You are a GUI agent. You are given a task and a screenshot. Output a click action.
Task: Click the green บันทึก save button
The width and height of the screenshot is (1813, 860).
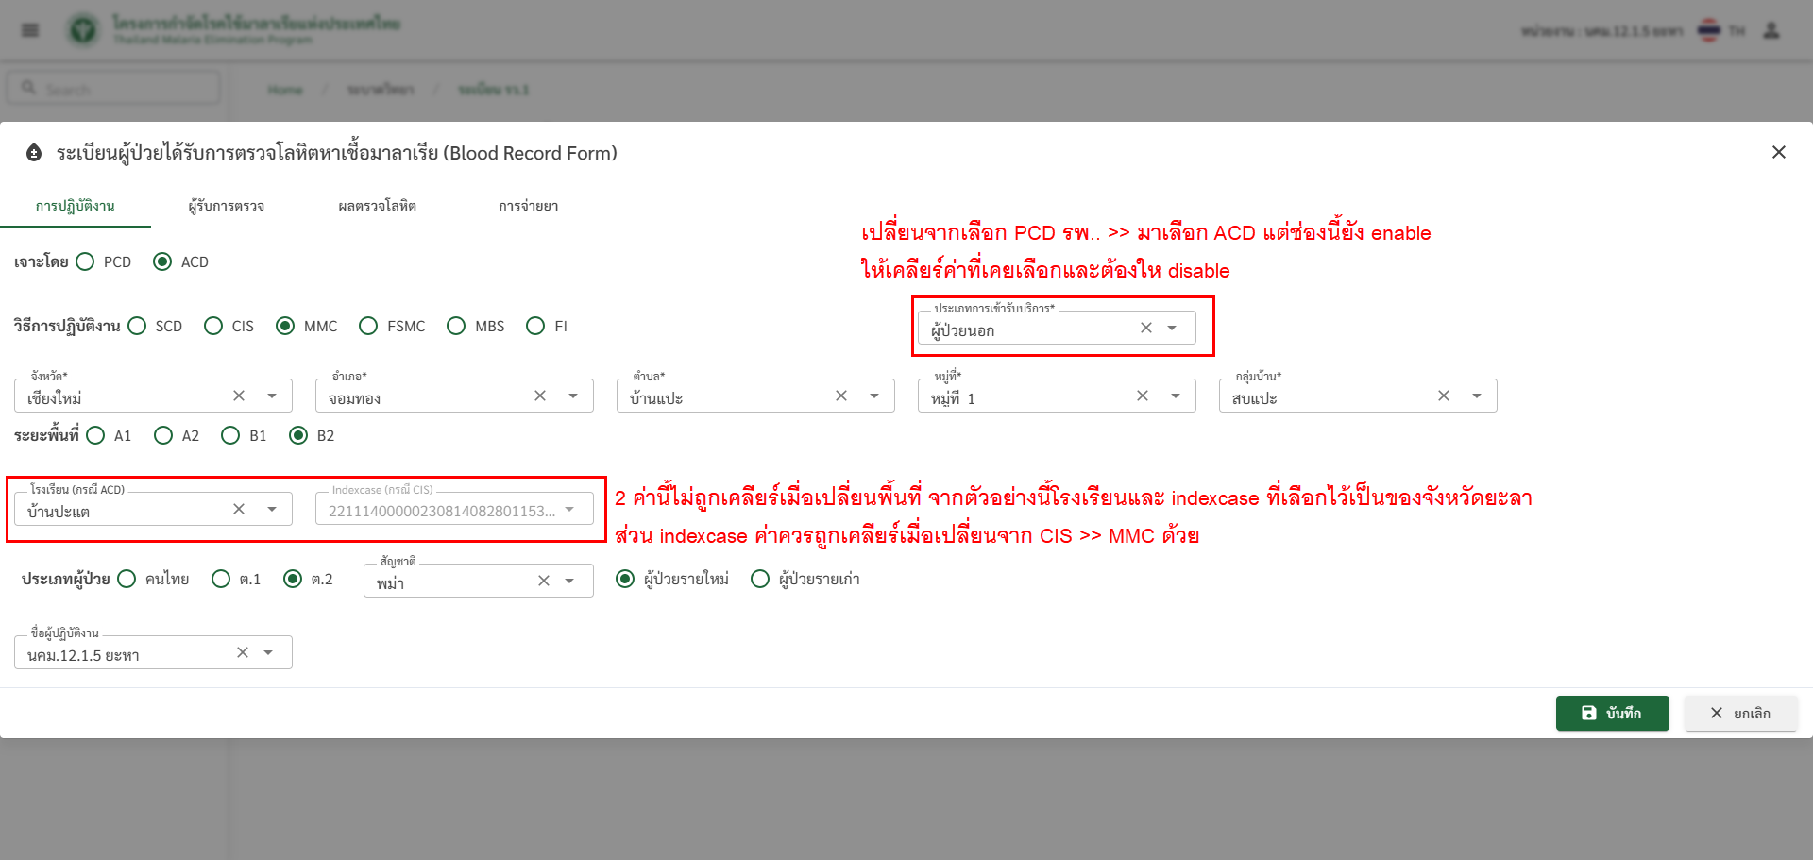coord(1612,713)
